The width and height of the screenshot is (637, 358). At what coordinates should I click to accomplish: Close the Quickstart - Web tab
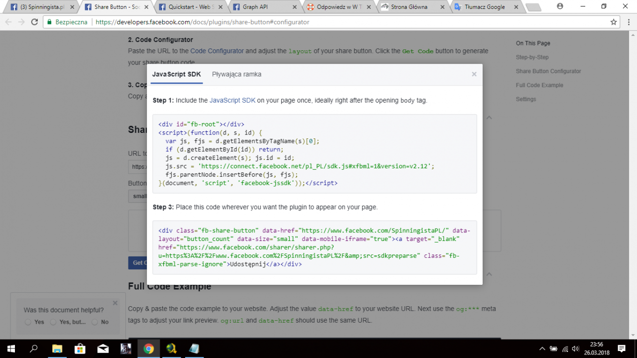pyautogui.click(x=221, y=7)
